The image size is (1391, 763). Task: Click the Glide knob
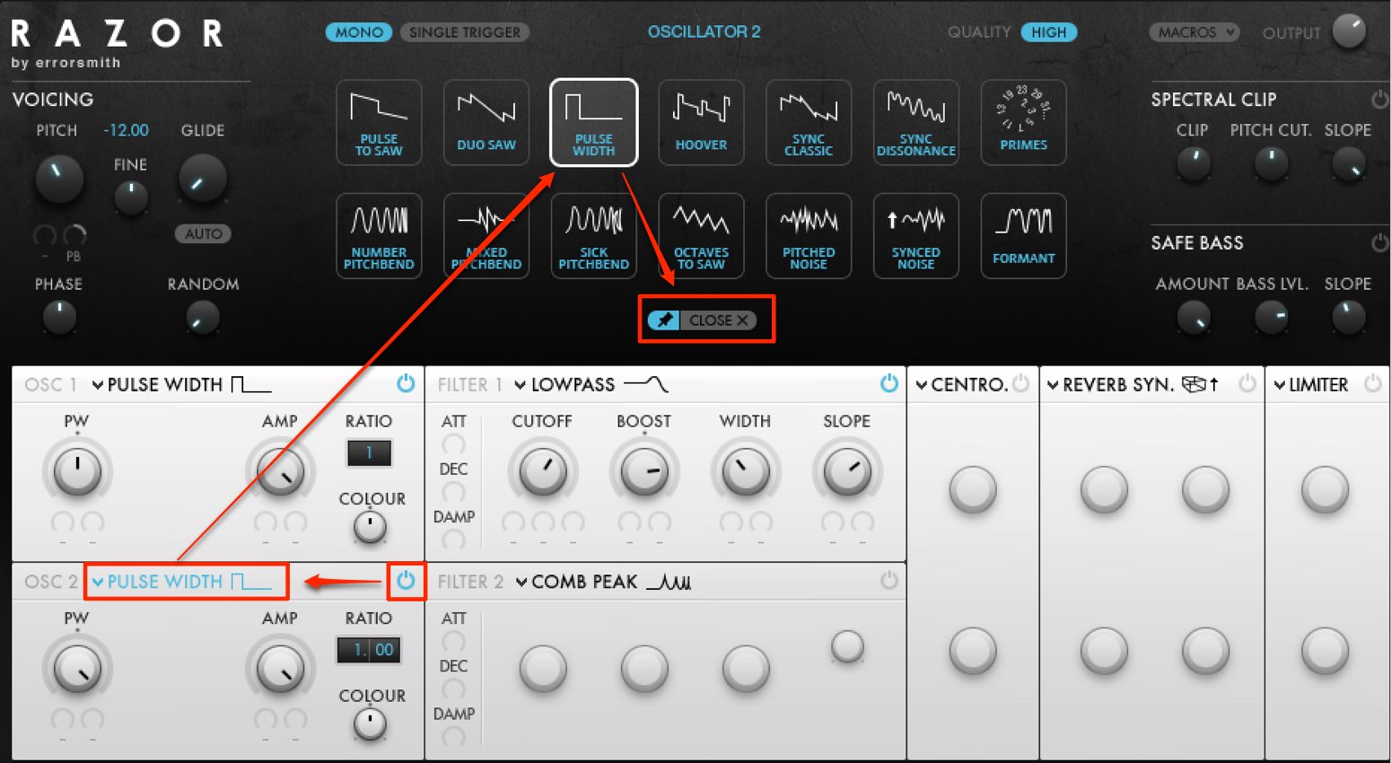203,178
